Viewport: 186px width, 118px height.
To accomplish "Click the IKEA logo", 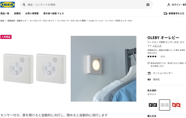I will click(8, 5).
